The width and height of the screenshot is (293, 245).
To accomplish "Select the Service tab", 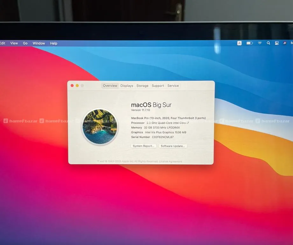I will 173,86.
